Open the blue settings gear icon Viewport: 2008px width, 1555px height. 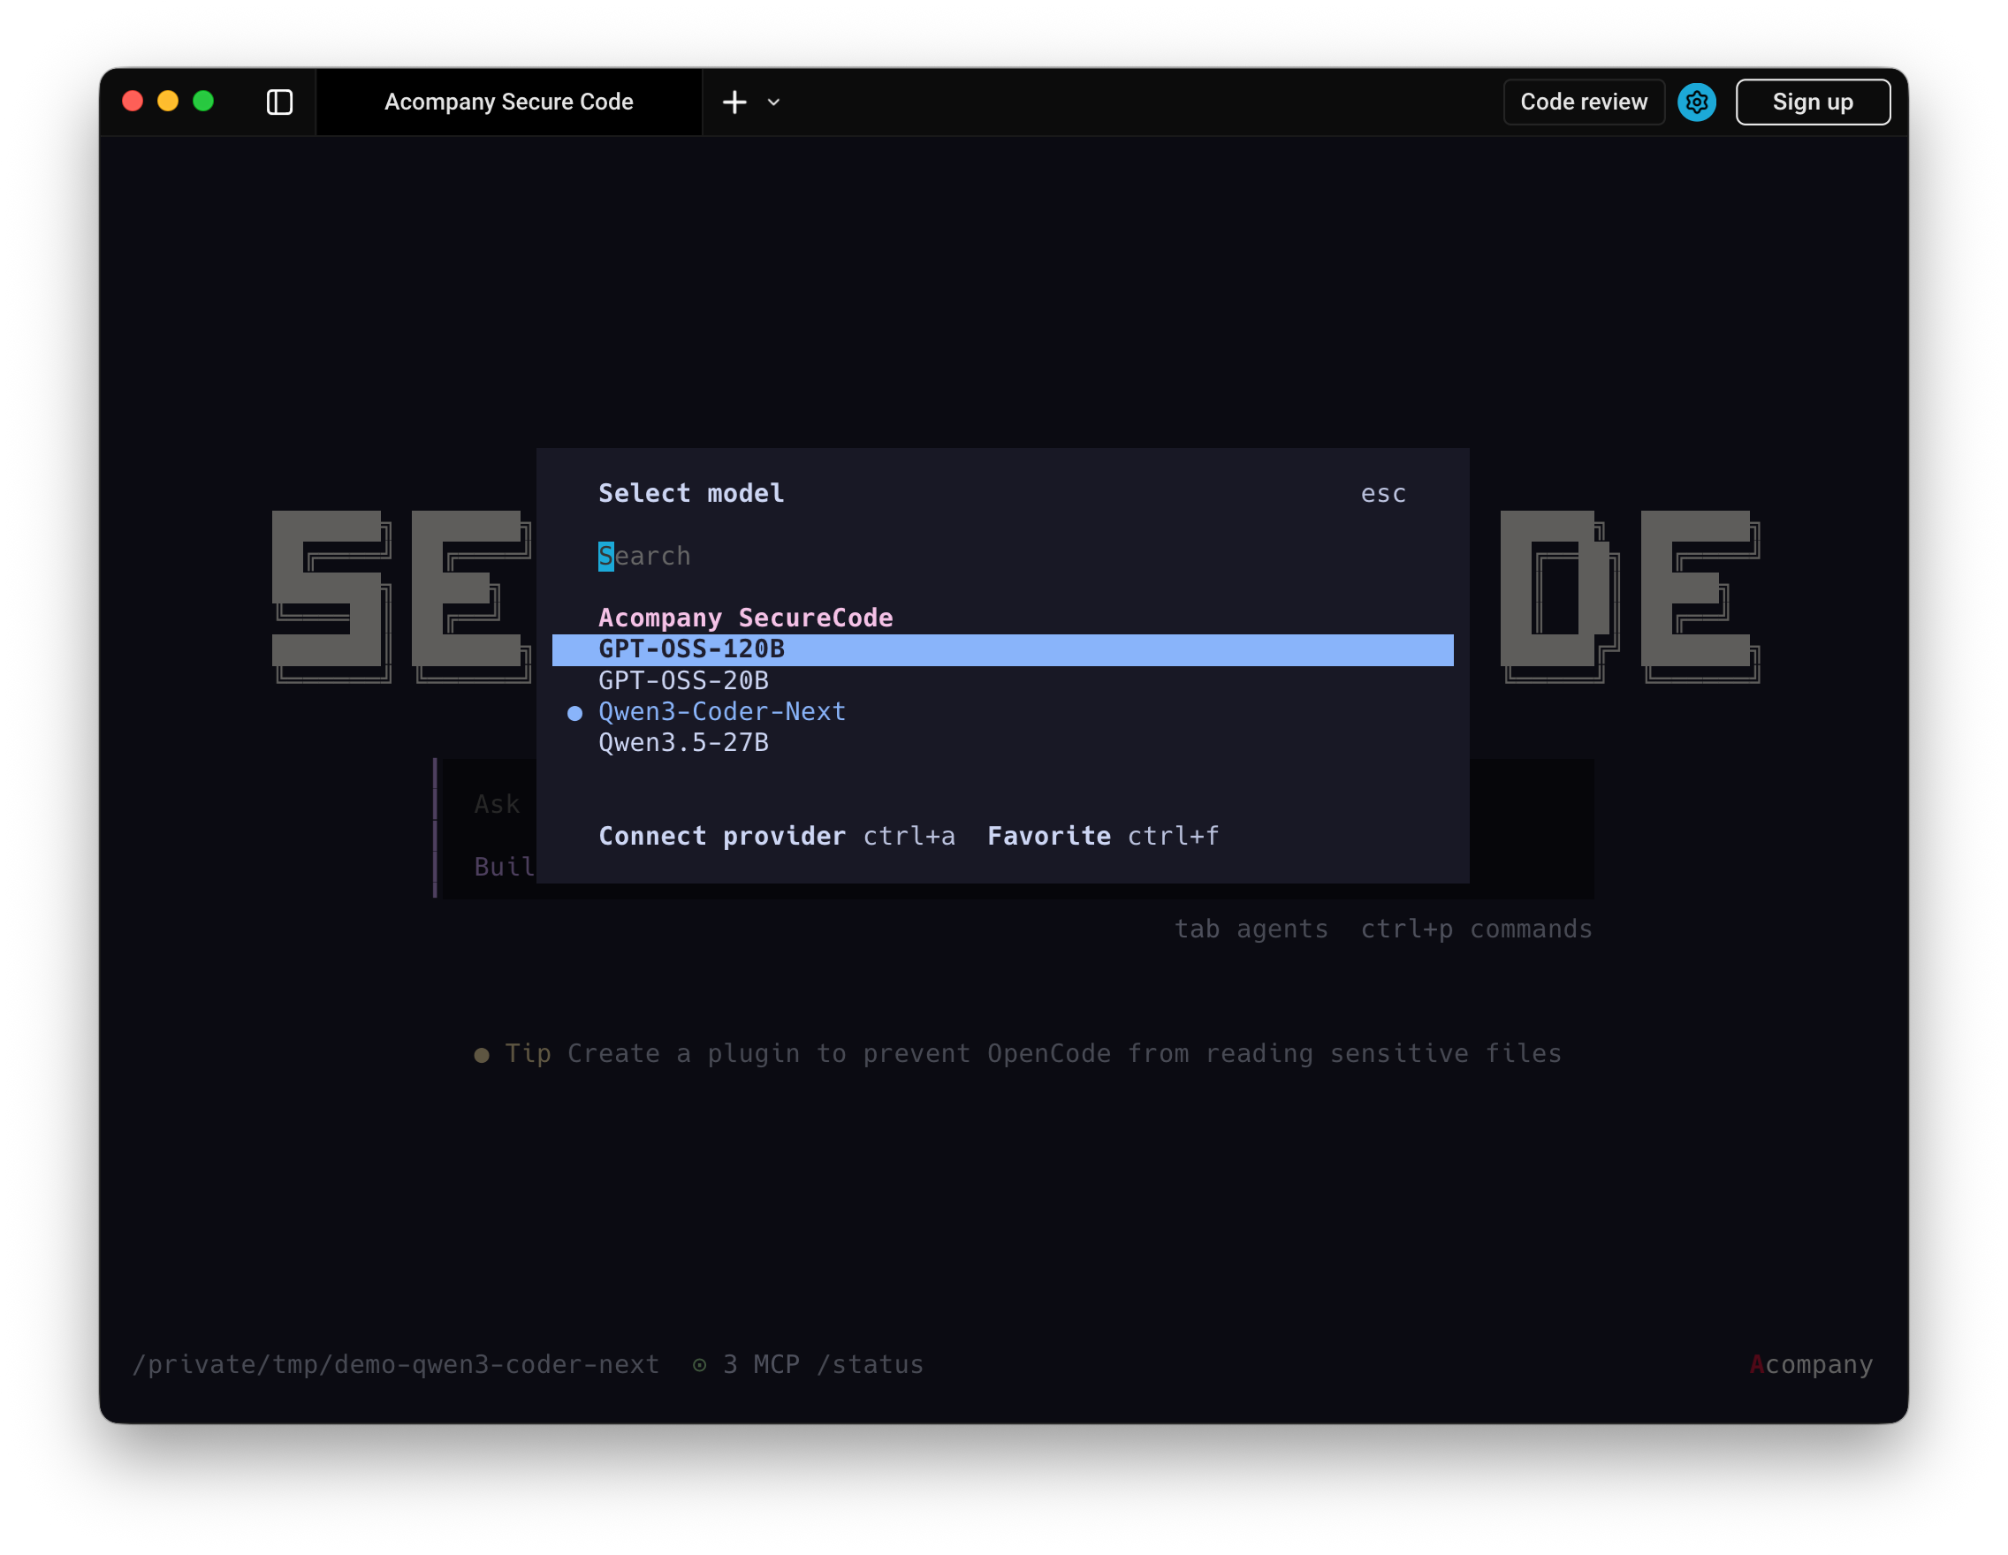coord(1696,102)
